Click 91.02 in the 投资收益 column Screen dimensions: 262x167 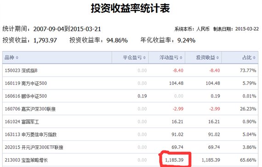click(x=214, y=134)
